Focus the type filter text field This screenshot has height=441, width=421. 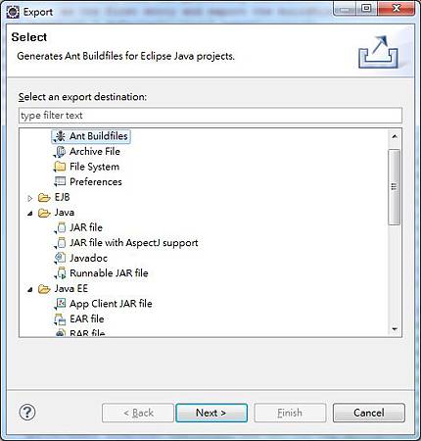click(210, 116)
